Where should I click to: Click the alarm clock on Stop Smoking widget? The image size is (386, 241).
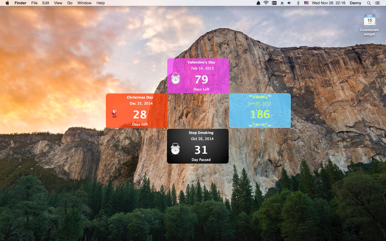pos(175,149)
